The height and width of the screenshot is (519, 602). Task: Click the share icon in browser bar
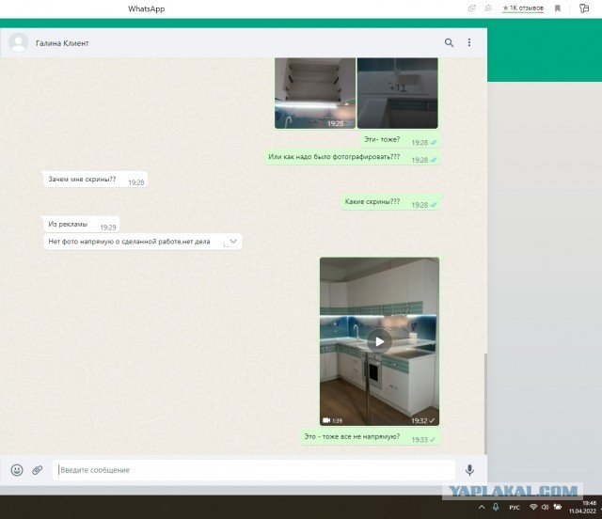(472, 8)
